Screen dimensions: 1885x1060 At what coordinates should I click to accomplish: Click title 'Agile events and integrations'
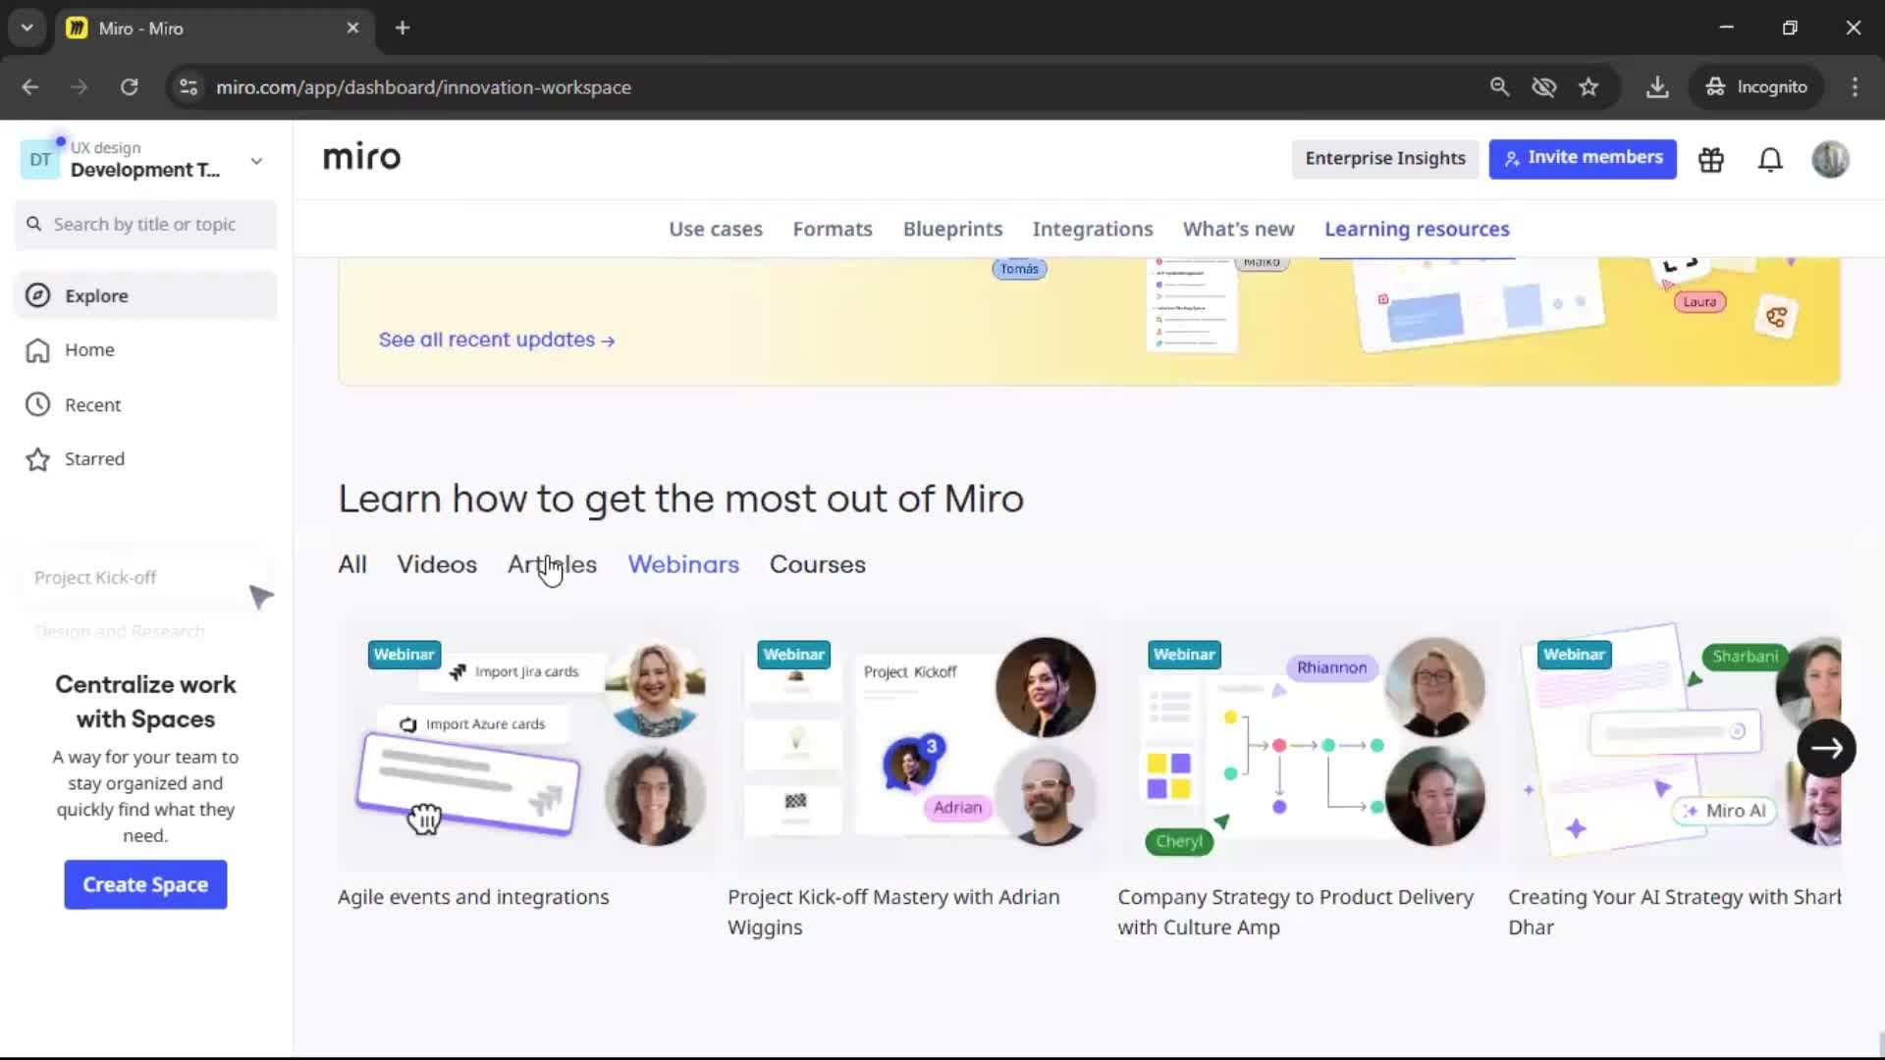(x=473, y=897)
